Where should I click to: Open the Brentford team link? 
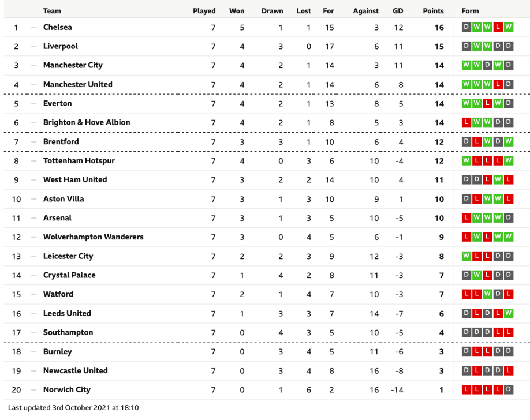(61, 141)
